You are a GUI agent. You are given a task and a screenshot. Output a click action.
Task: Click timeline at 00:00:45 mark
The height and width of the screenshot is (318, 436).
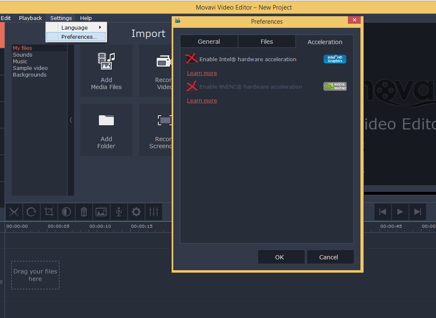[391, 226]
